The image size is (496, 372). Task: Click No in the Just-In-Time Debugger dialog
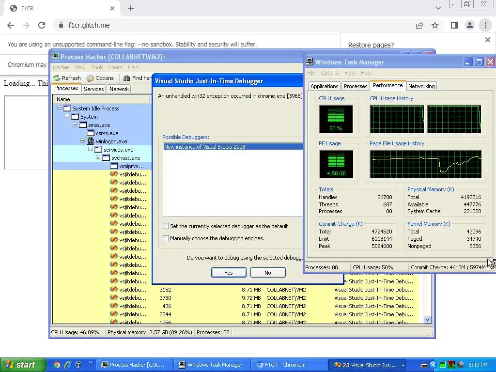coord(268,273)
